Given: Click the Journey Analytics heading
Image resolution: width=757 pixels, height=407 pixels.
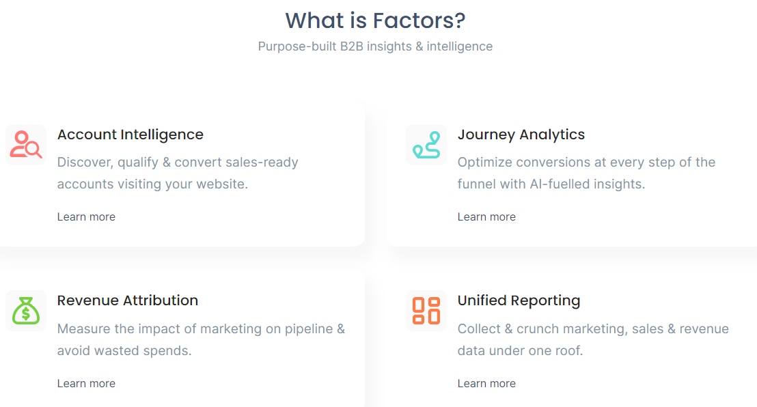Looking at the screenshot, I should click(x=521, y=135).
